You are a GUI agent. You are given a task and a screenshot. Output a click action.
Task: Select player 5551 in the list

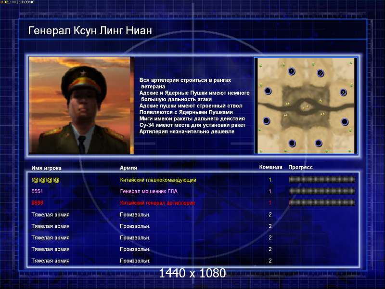pyautogui.click(x=37, y=191)
